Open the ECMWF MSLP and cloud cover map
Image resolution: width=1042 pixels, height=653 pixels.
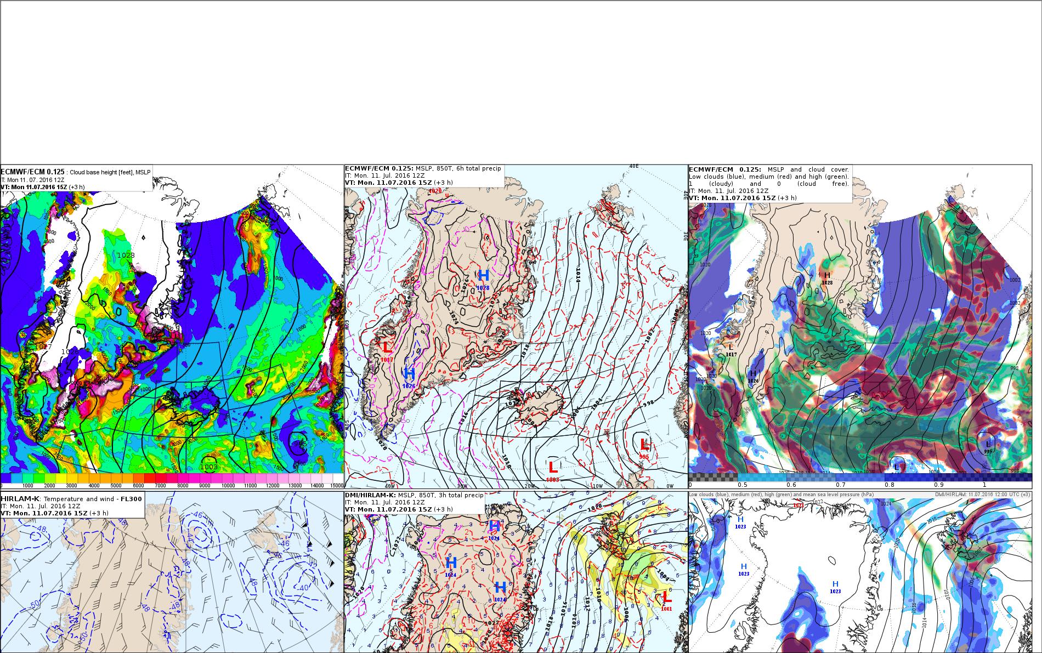coord(860,327)
